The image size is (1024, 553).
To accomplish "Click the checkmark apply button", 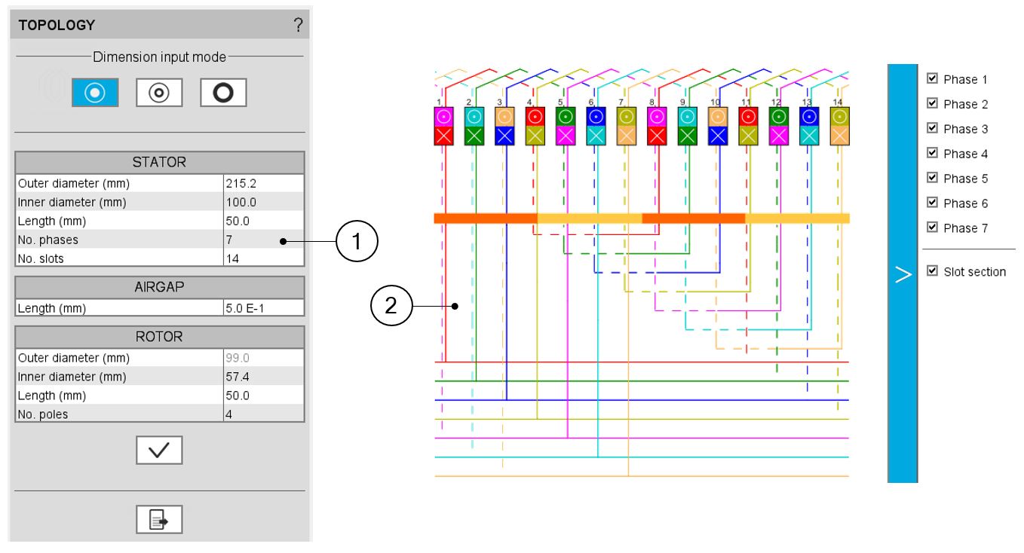I will tap(159, 450).
